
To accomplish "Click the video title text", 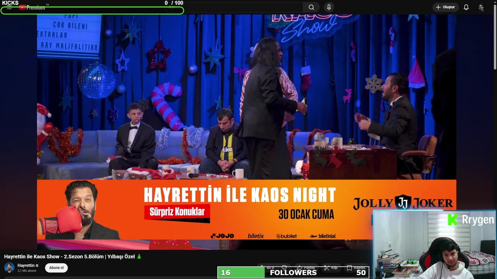I will tap(73, 257).
